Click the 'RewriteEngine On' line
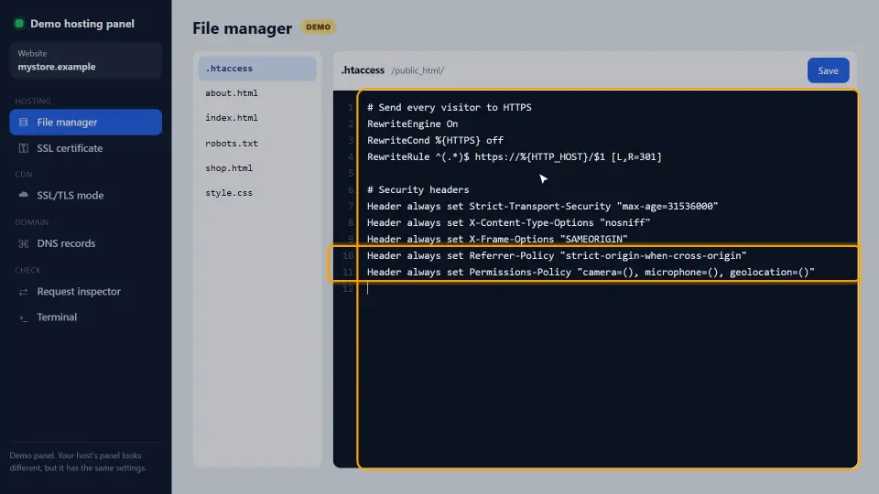The height and width of the screenshot is (494, 879). pos(413,123)
